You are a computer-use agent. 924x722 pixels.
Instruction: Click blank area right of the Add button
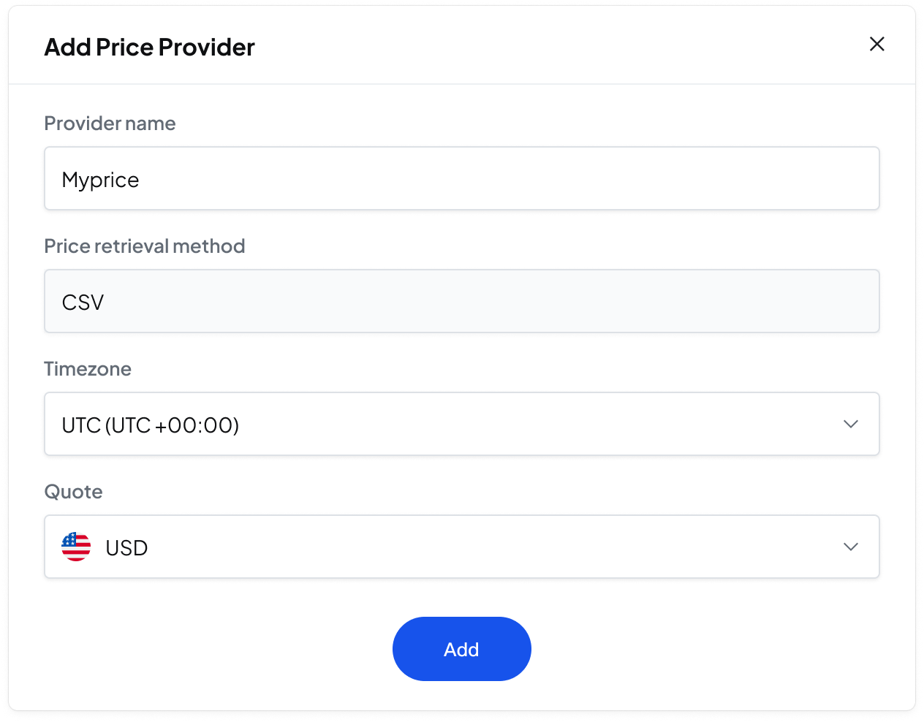point(694,649)
